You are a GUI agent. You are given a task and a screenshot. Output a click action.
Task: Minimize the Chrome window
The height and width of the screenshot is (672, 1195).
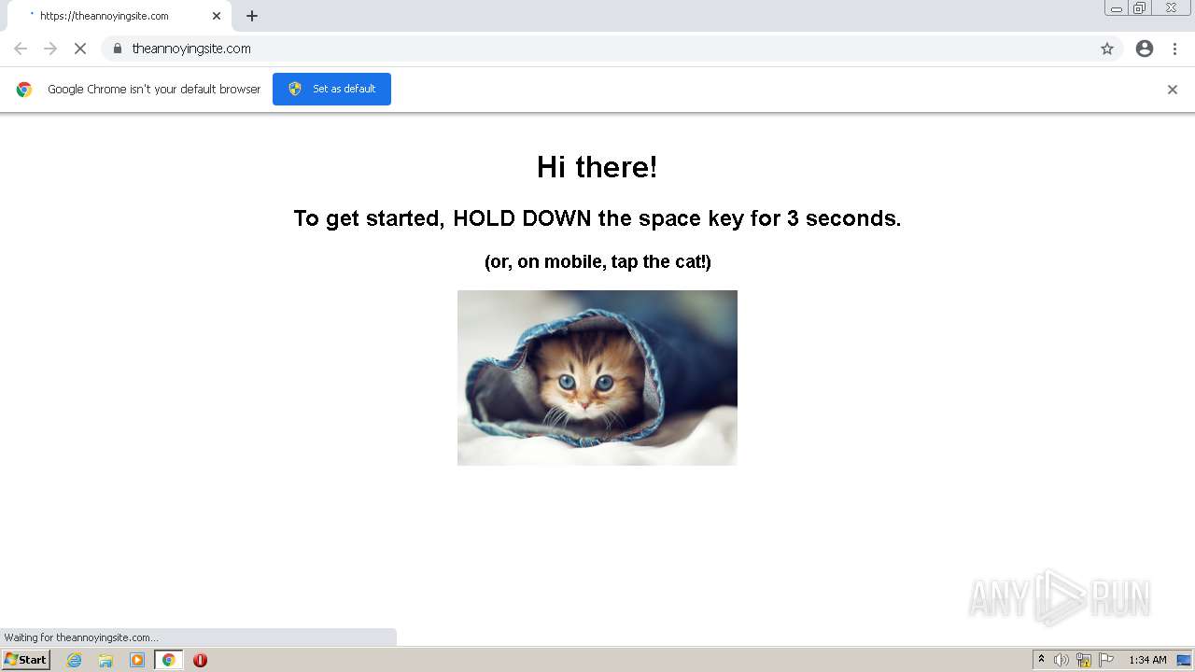click(x=1117, y=8)
